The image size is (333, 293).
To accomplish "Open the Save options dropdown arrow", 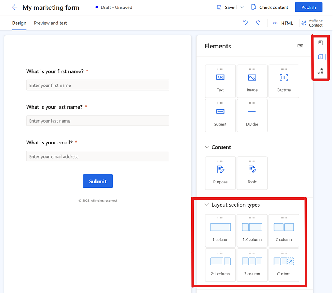I will (242, 7).
